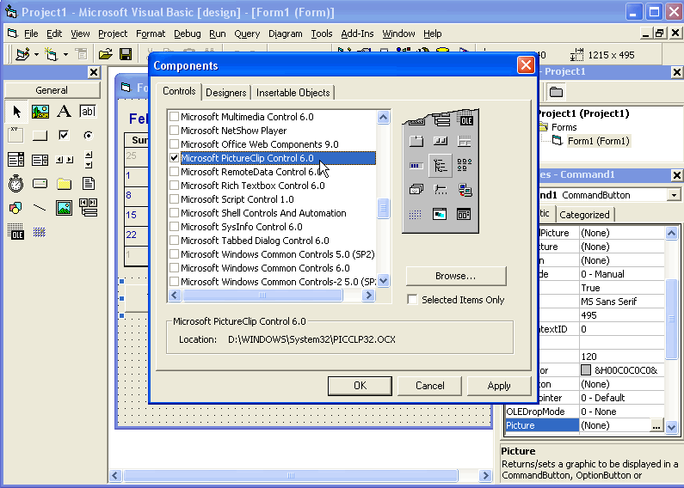The image size is (684, 488).
Task: Click the &H00C0C0C0& gray color swatch
Action: [x=586, y=370]
